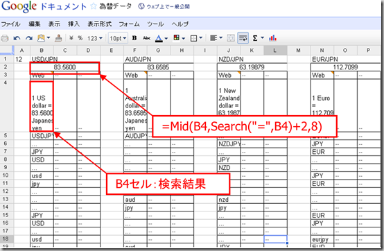Click the sigma functions icon
Image resolution: width=384 pixels, height=251 pixels.
[255, 38]
